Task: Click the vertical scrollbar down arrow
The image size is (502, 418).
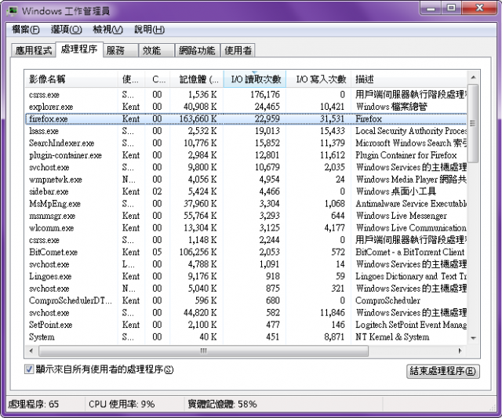Action: tap(473, 338)
